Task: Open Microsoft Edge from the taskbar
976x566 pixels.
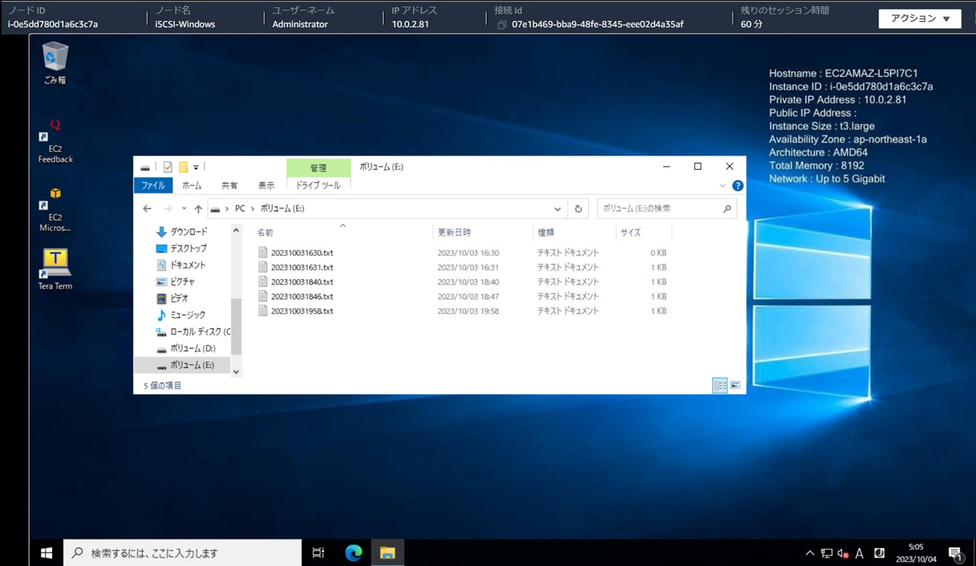Action: pos(353,553)
